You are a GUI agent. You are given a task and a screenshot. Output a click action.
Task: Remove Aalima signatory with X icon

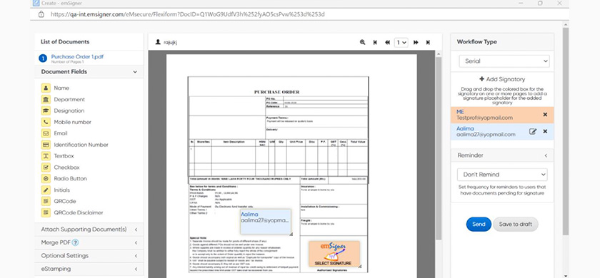545,131
